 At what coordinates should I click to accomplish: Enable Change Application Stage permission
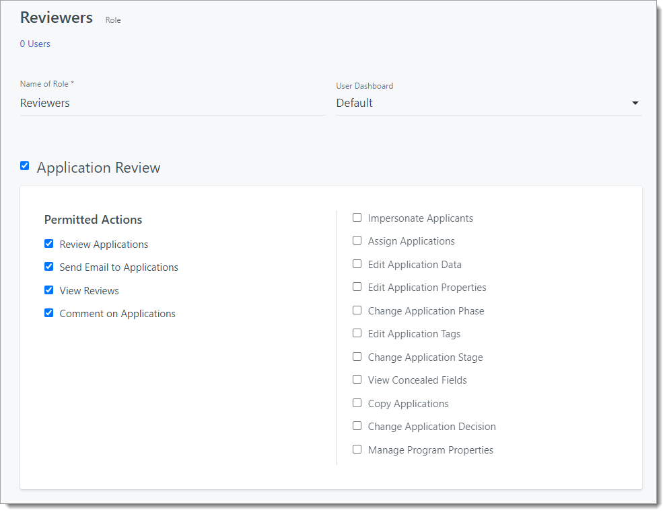(357, 356)
